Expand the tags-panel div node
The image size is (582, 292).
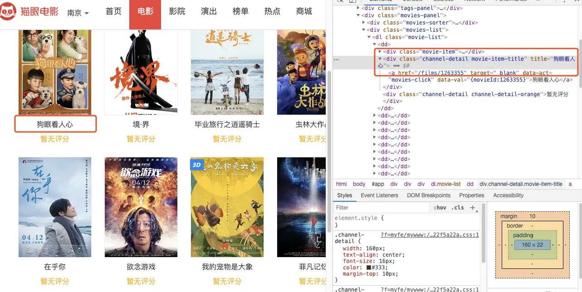[358, 8]
